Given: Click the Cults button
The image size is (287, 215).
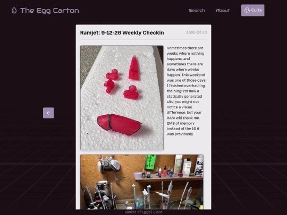Looking at the screenshot, I should pos(252,10).
